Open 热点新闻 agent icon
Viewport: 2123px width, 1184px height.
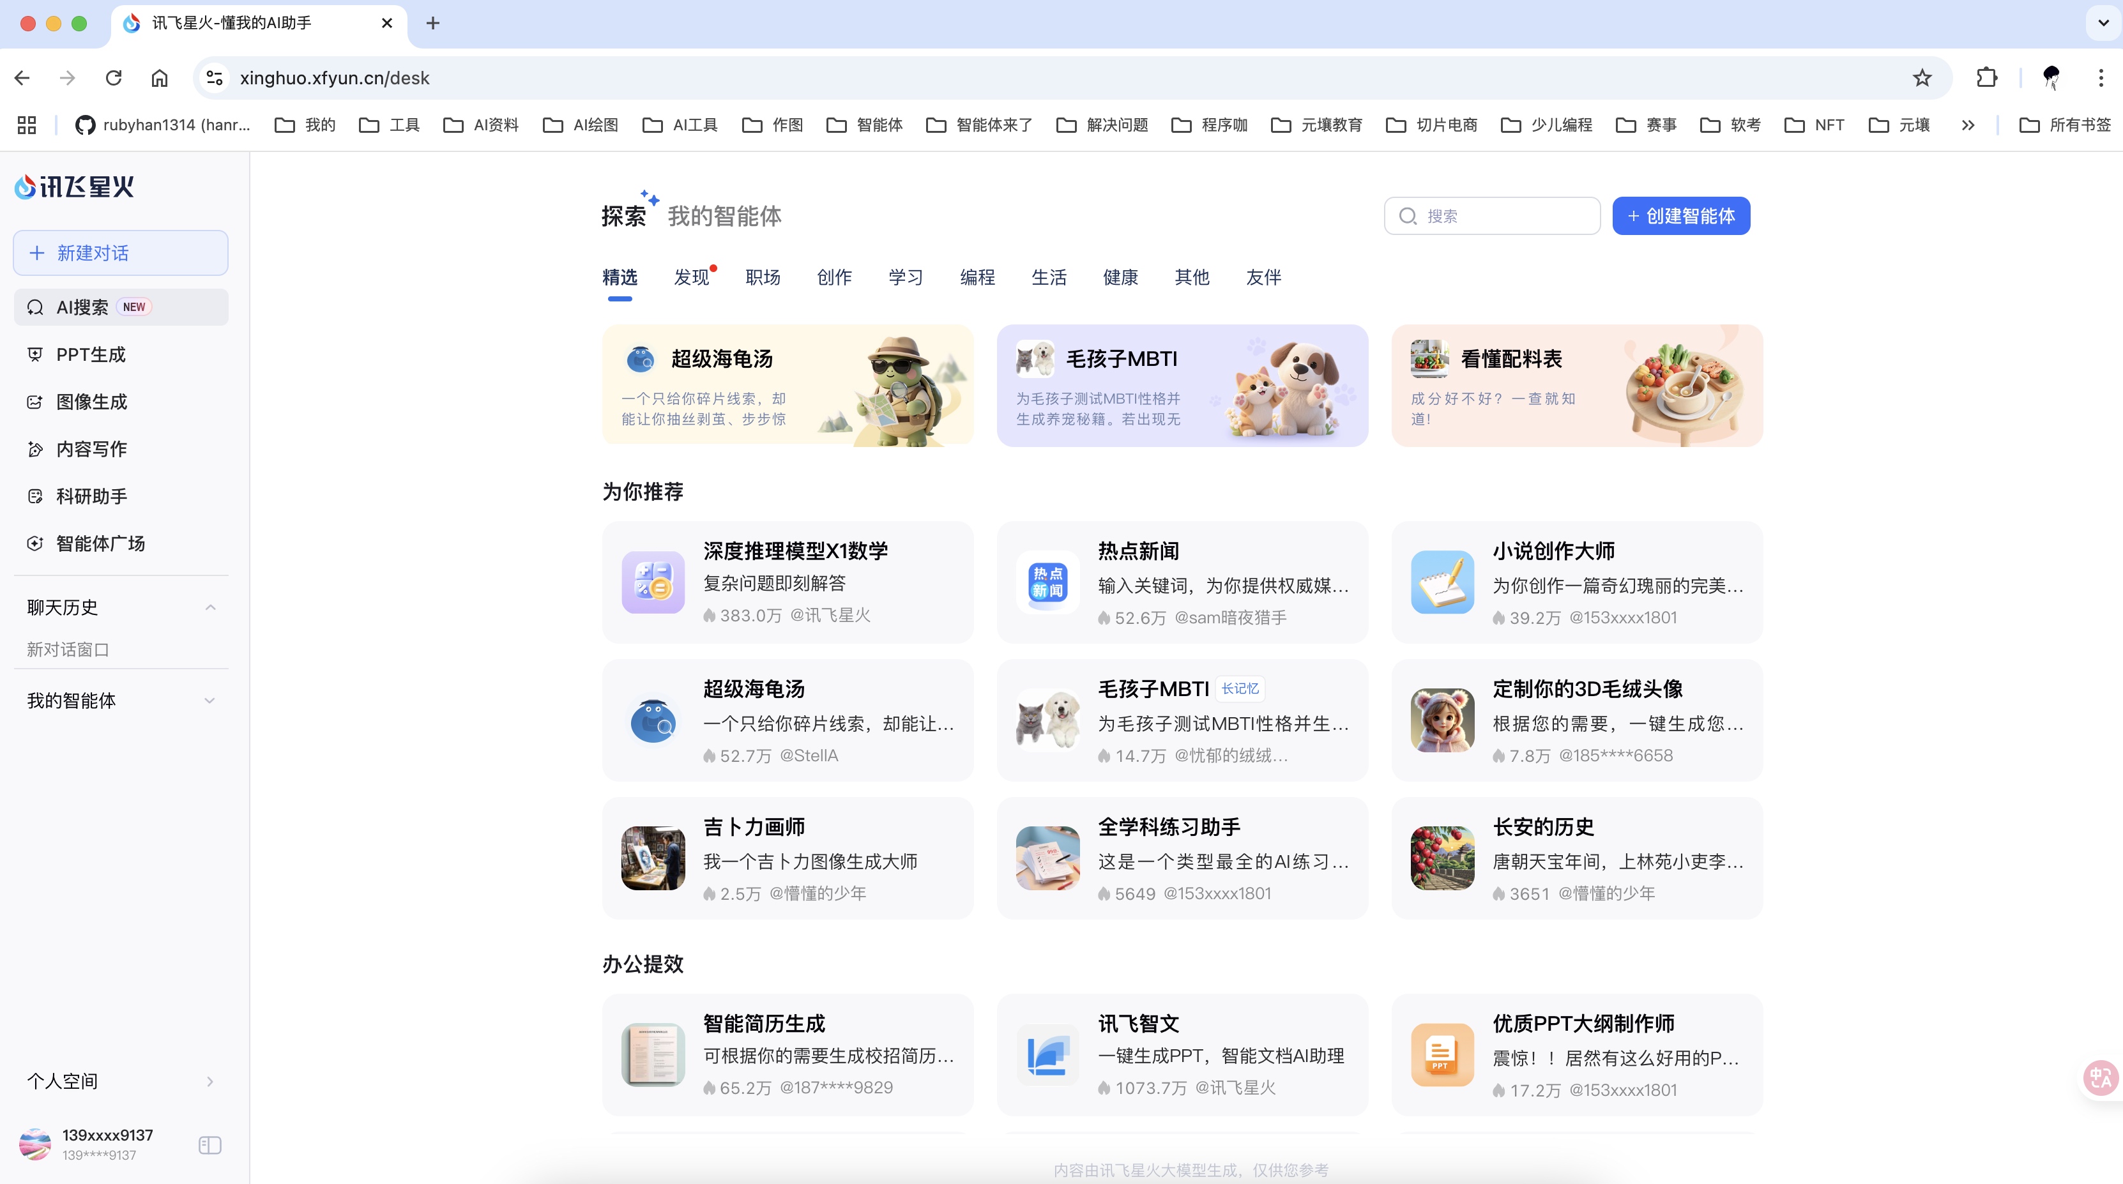[x=1047, y=582]
